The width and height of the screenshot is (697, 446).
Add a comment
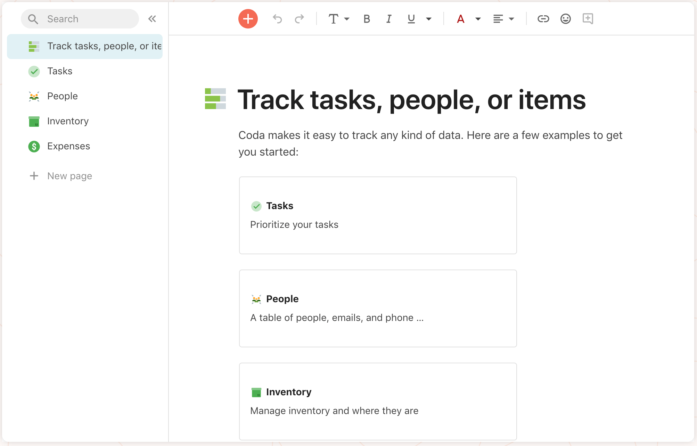click(x=588, y=19)
